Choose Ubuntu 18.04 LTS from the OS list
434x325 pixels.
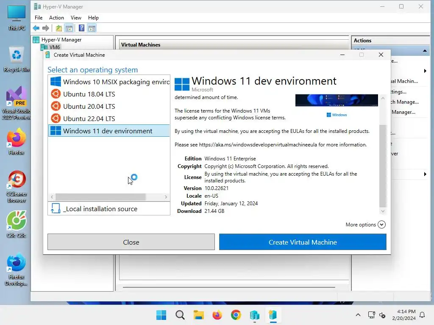(x=109, y=94)
